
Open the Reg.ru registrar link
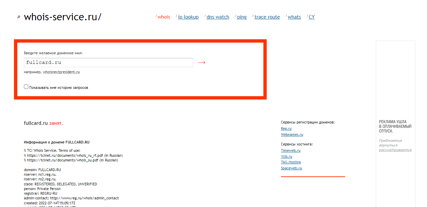click(286, 128)
